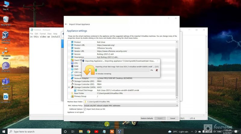The image size is (241, 134).
Task: Click the Virtual Disk Image icon
Action: click(x=75, y=90)
